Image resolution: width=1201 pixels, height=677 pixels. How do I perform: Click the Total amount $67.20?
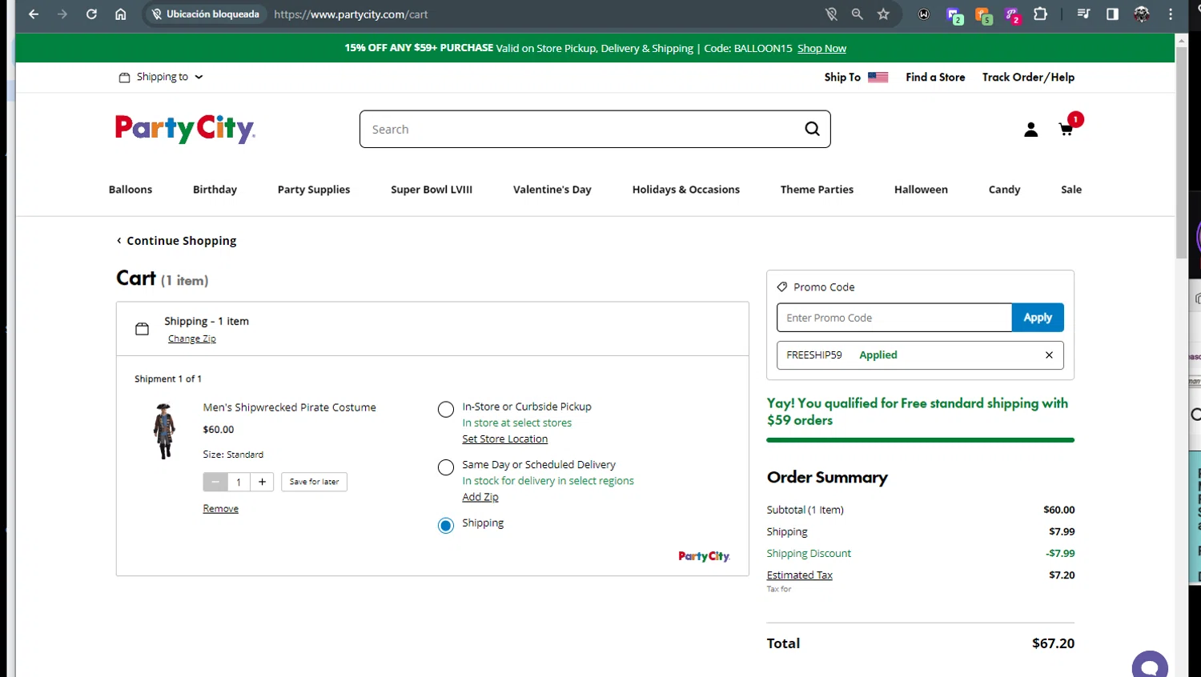(x=1053, y=643)
